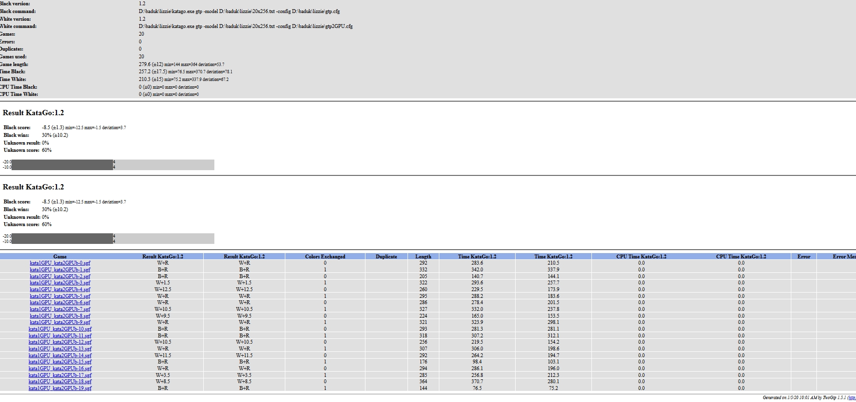Select the kata1GPU_kata2GPUb-7.sgf link
The height and width of the screenshot is (402, 856).
60,309
